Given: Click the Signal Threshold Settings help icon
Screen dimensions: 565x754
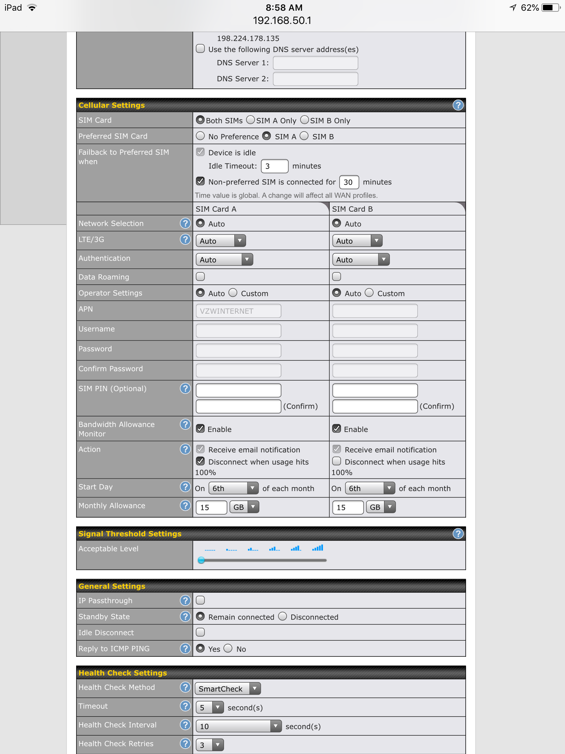Looking at the screenshot, I should 458,533.
